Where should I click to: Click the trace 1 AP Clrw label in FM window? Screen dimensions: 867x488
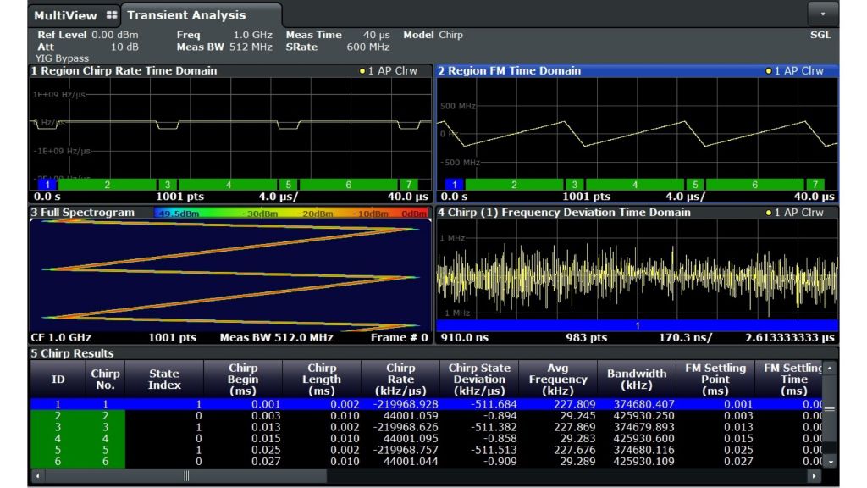click(x=798, y=71)
